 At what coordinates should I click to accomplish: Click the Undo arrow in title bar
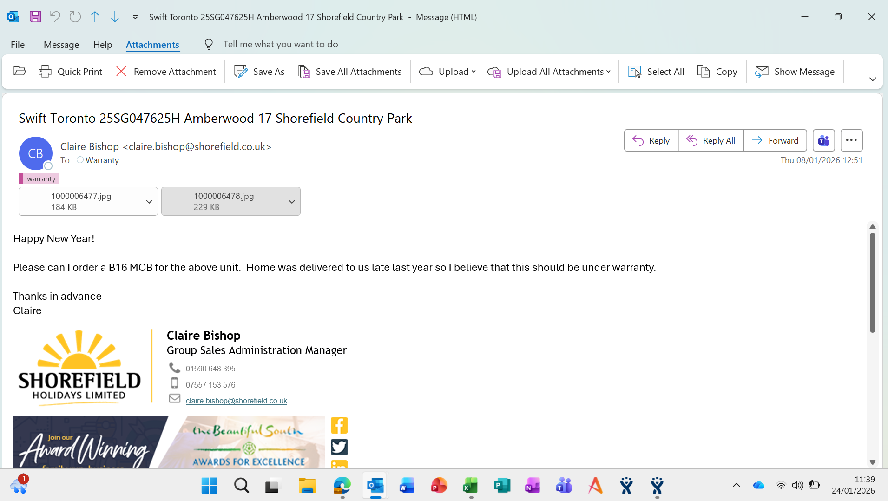55,17
